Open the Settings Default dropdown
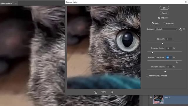This screenshot has height=106, width=188. [166, 29]
